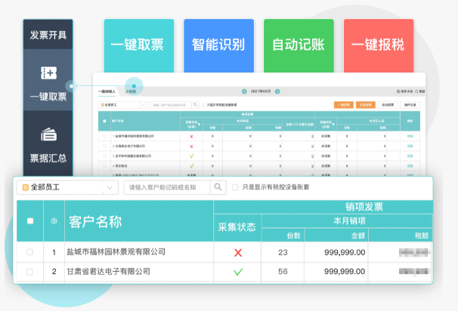Click the 采集状态 column header in enlarged table
Image resolution: width=458 pixels, height=311 pixels.
tap(237, 227)
